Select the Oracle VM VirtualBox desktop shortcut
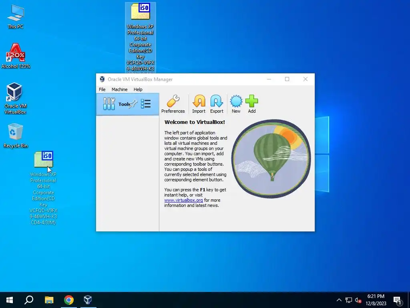Screen dimensions: 410x308 pyautogui.click(x=15, y=98)
